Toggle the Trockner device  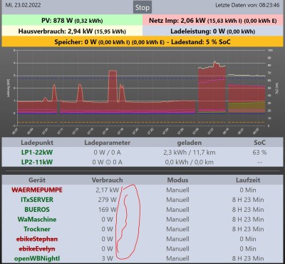[37, 229]
